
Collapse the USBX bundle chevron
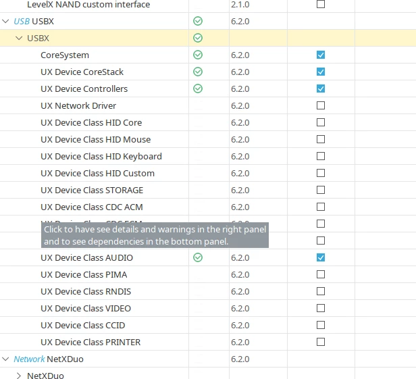[19, 38]
